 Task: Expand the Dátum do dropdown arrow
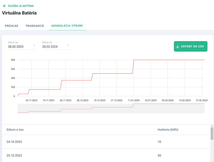68,45
